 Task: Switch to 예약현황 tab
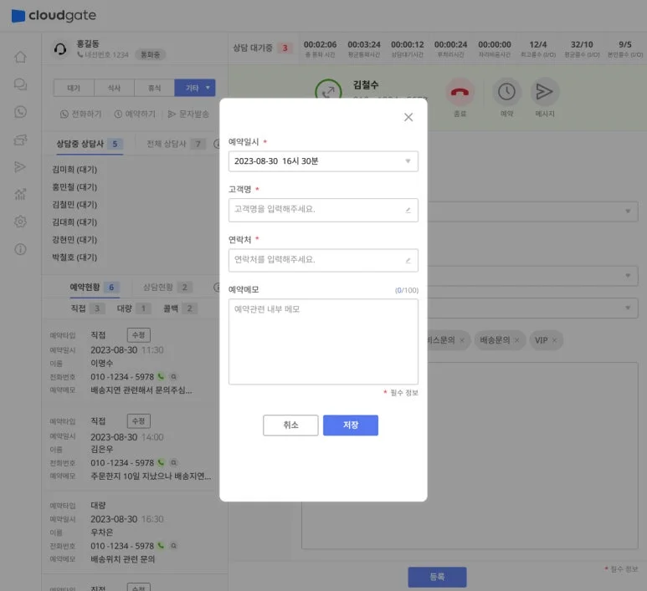[95, 288]
